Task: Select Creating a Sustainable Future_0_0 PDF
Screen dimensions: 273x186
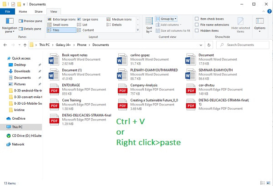Action: 147,105
